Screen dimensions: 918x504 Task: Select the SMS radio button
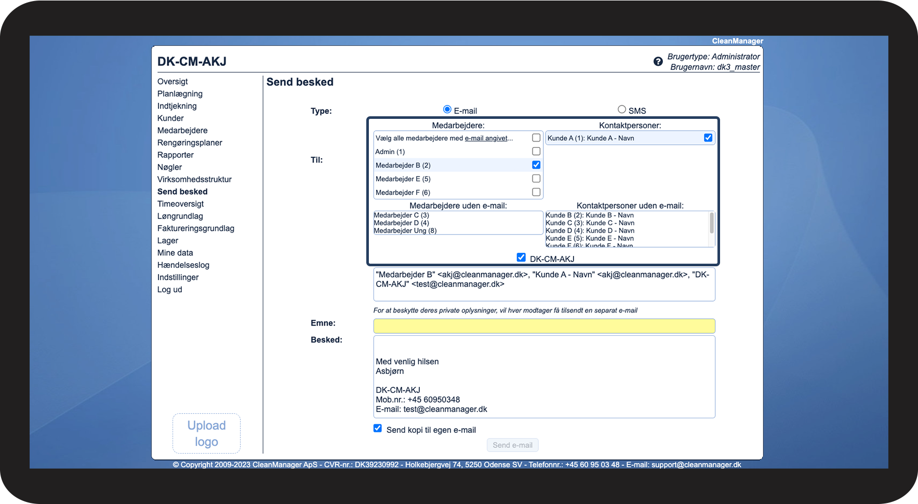coord(621,110)
